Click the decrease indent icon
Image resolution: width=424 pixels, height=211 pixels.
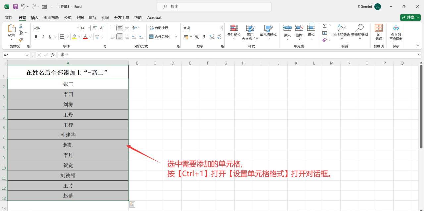(x=134, y=37)
